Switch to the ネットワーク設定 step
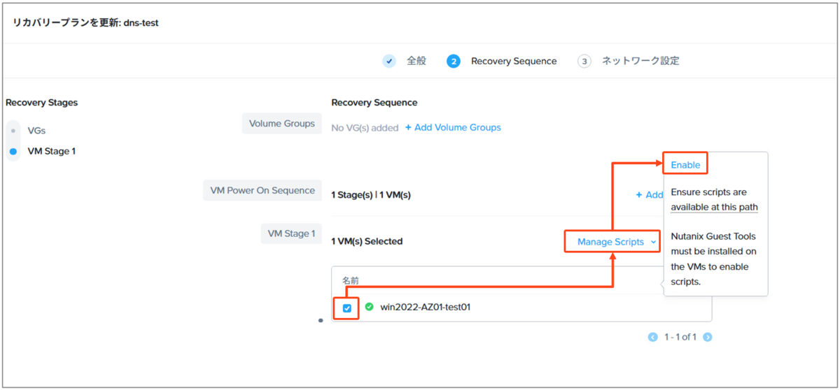The image size is (840, 390). 640,61
